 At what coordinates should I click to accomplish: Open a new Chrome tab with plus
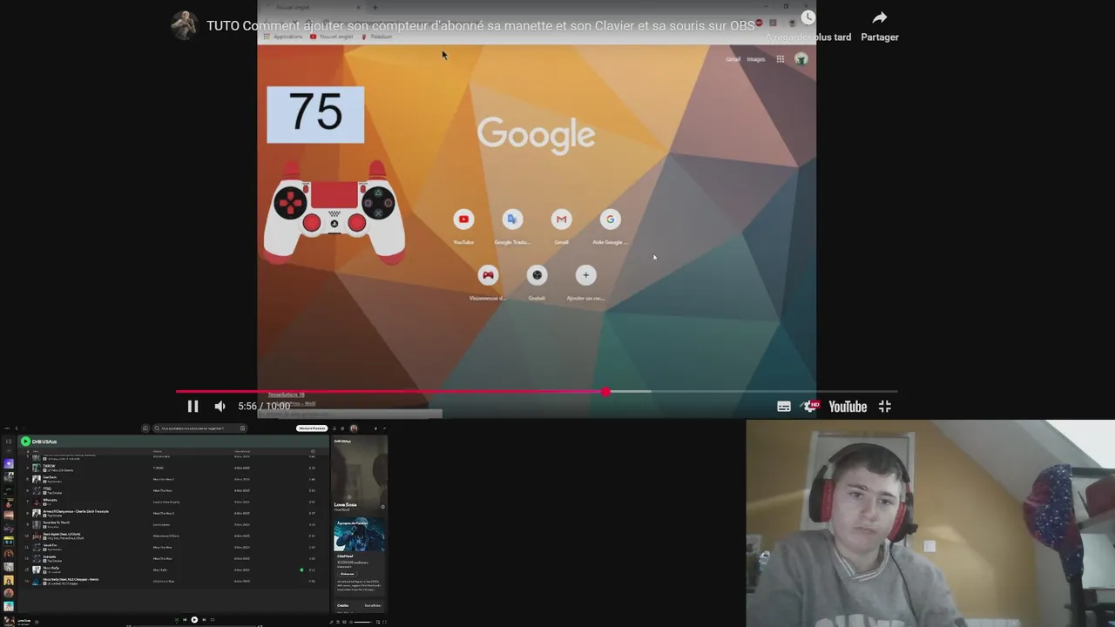click(x=375, y=7)
